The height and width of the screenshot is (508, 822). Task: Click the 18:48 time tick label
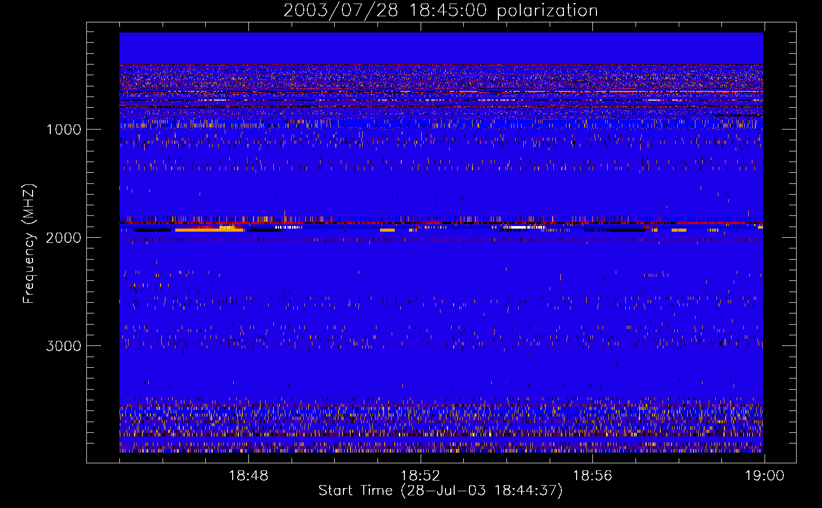point(248,476)
